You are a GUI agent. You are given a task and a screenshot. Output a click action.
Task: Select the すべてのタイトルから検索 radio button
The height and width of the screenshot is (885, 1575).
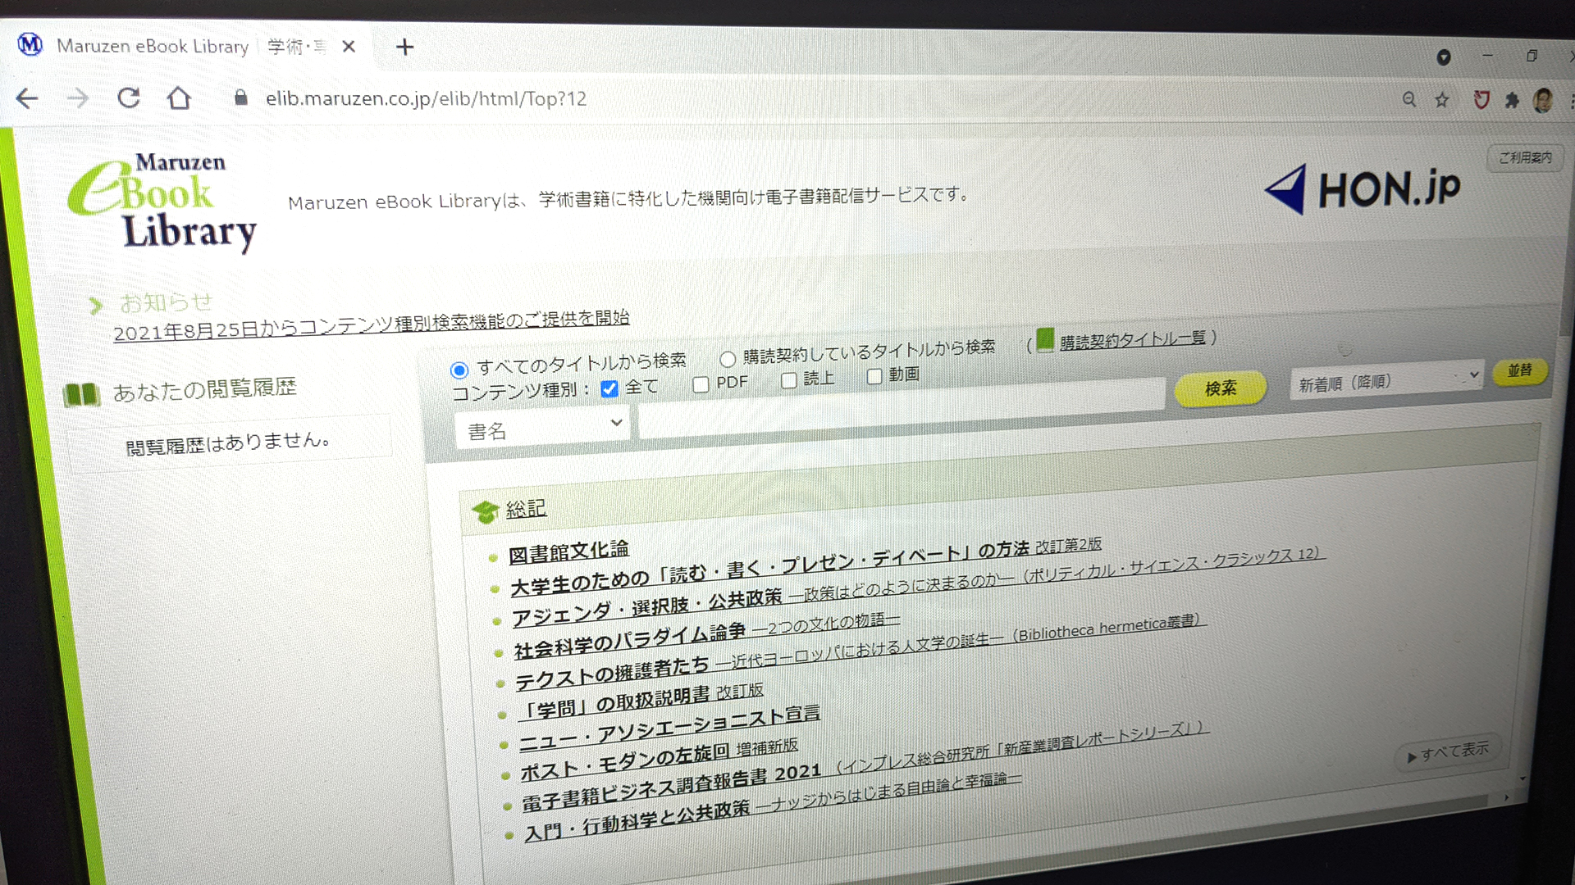(459, 370)
